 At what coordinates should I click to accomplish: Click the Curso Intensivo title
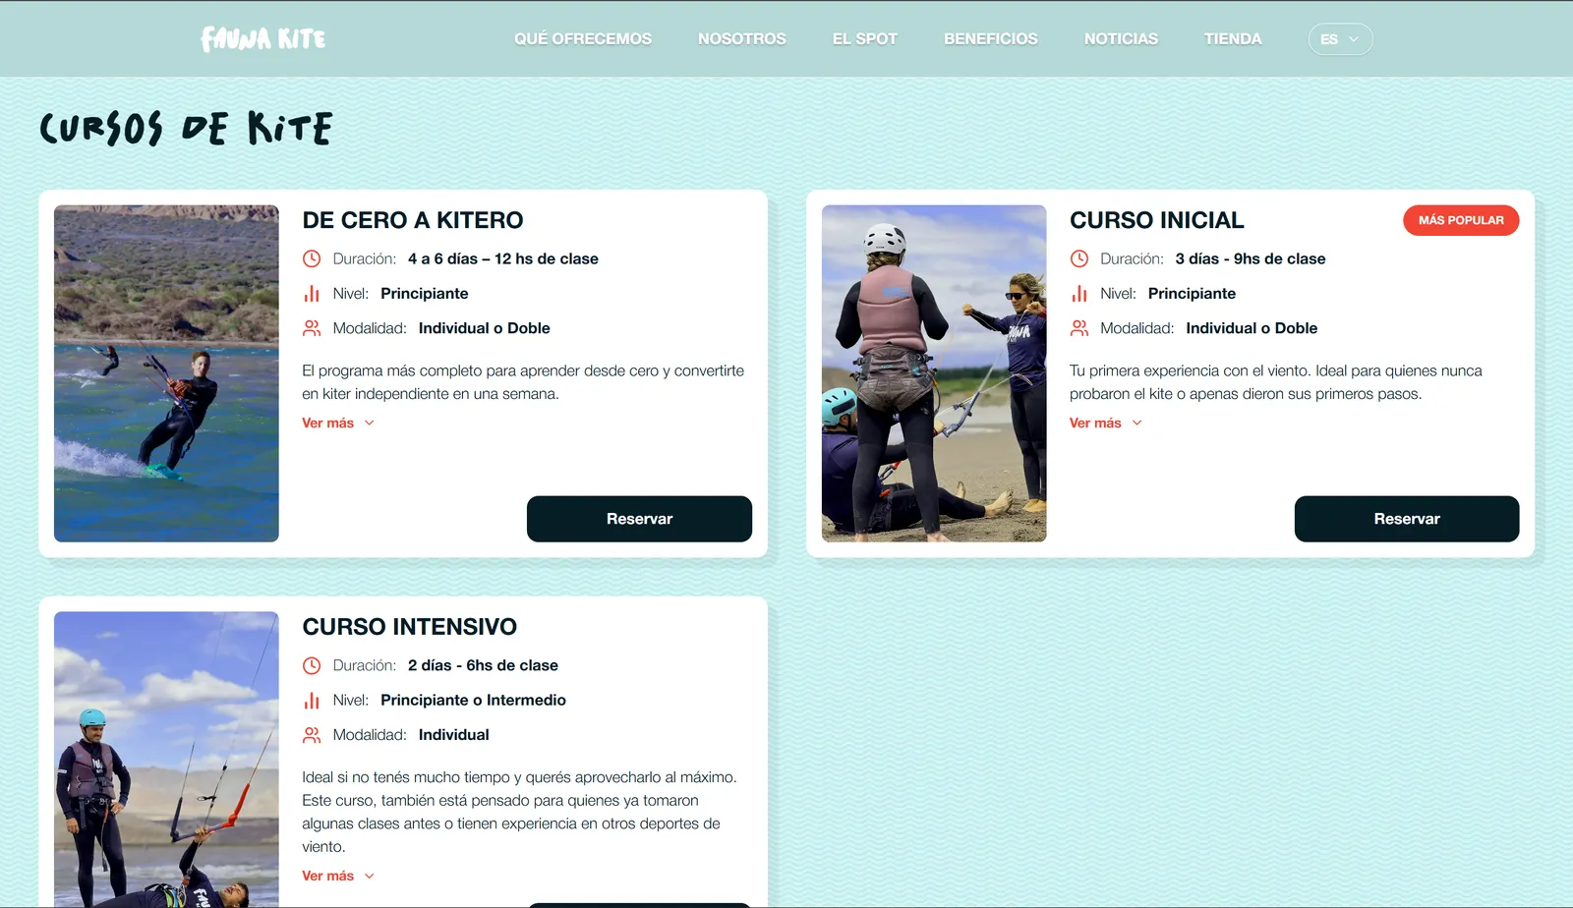[410, 627]
